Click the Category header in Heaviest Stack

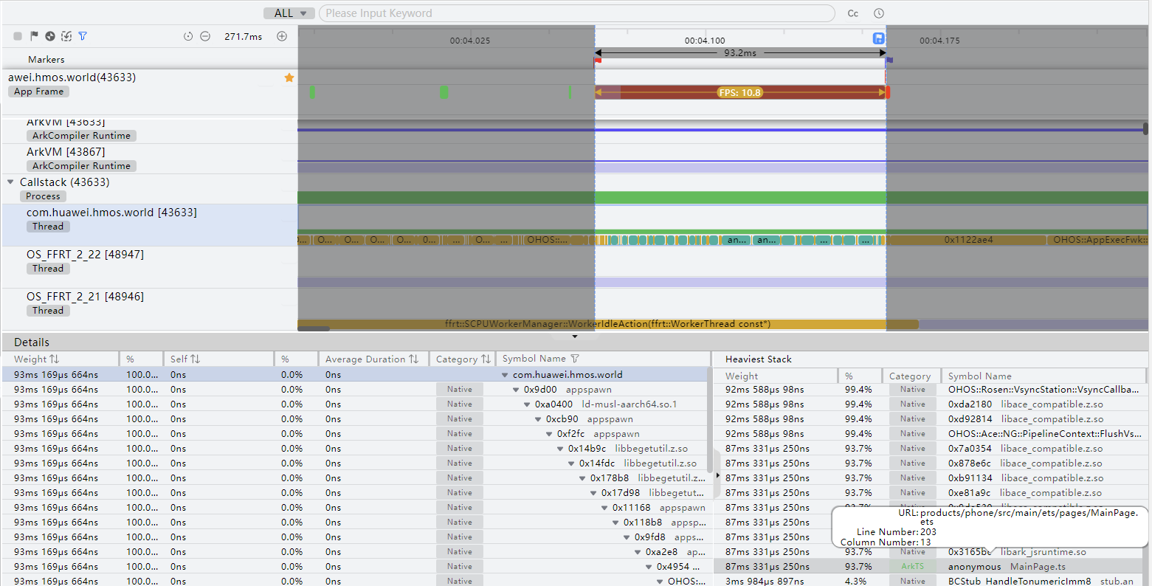pyautogui.click(x=910, y=376)
